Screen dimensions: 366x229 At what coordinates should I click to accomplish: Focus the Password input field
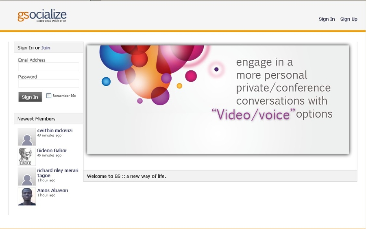click(x=49, y=84)
